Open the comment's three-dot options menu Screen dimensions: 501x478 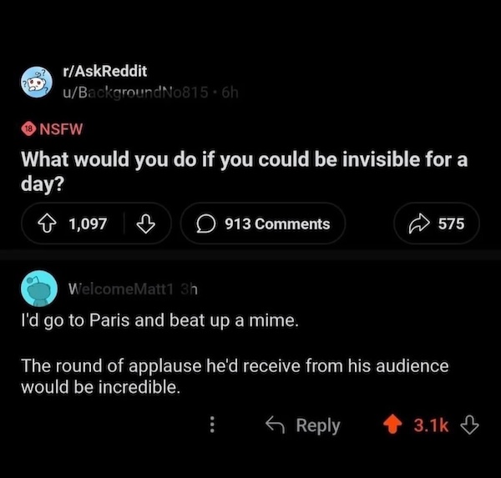(x=212, y=425)
